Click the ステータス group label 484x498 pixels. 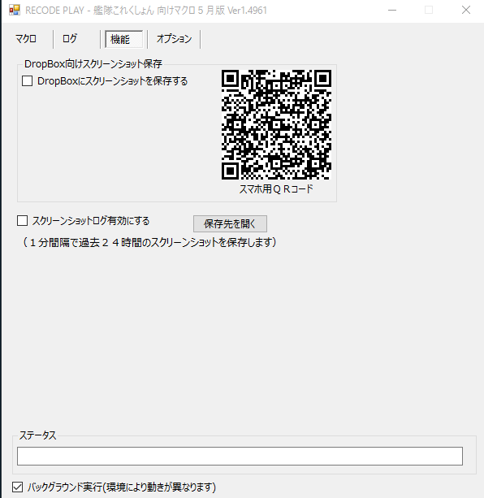[37, 435]
